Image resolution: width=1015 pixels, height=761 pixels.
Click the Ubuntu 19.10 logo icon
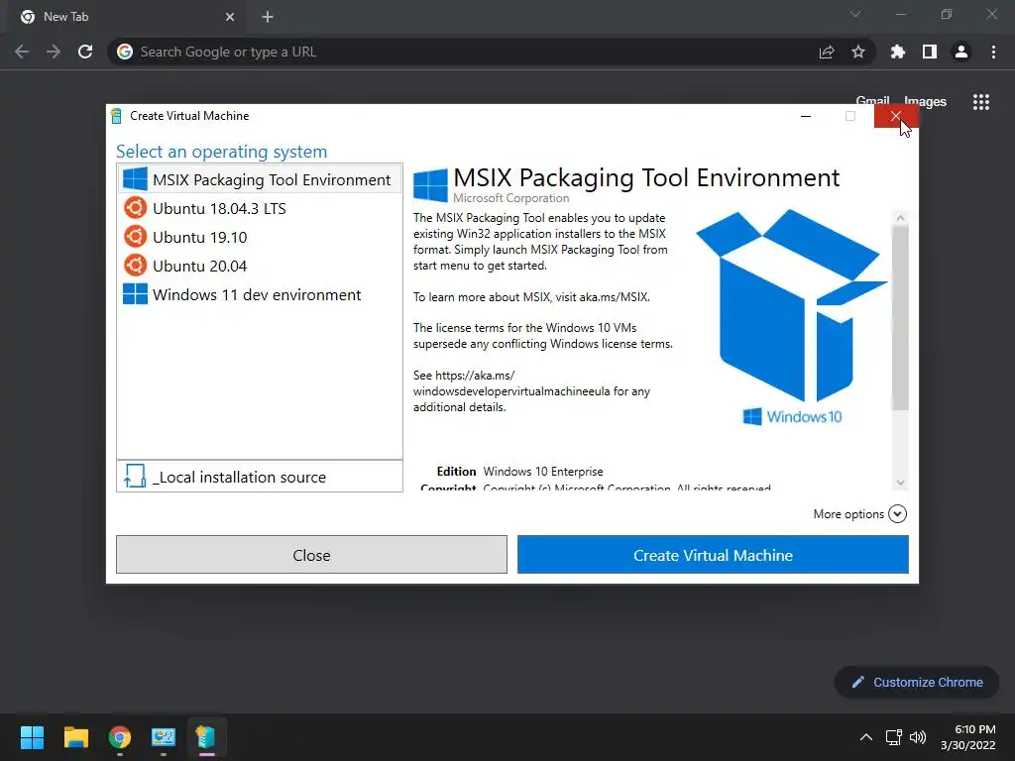(x=135, y=236)
